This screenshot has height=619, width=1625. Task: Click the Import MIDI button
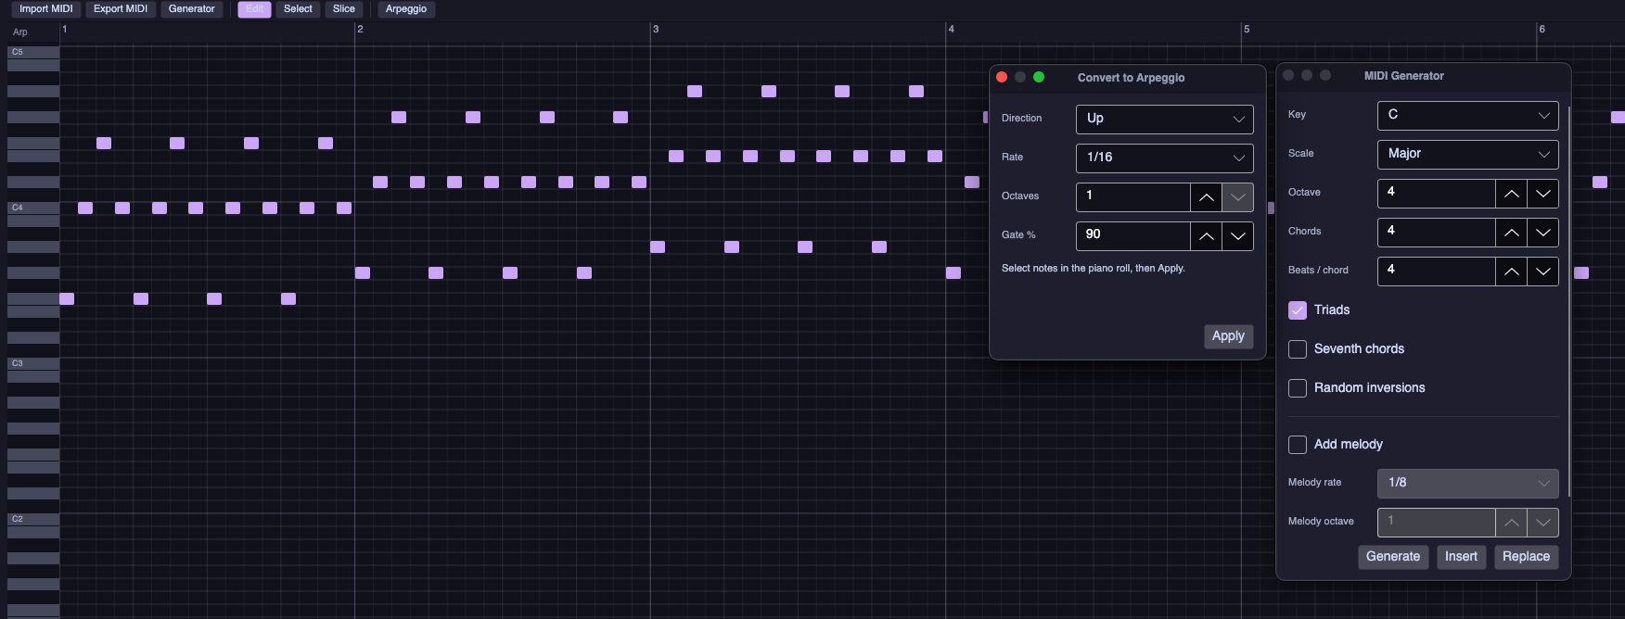tap(46, 9)
